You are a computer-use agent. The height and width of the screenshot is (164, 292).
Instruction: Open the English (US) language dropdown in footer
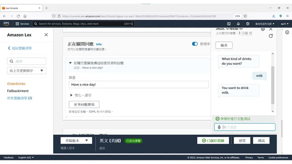point(26,157)
